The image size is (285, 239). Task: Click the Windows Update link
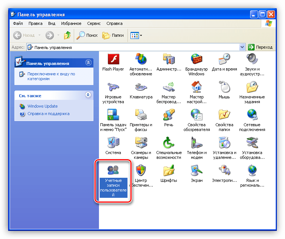[42, 106]
